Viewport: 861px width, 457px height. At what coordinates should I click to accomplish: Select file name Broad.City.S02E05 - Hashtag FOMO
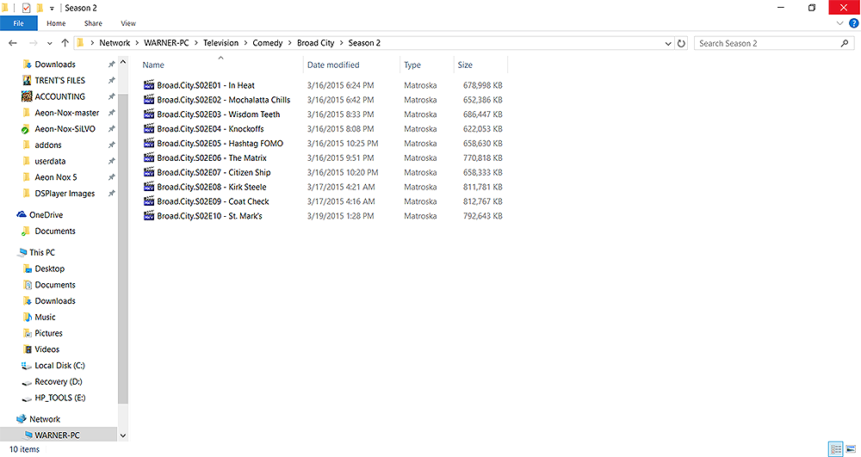click(220, 143)
